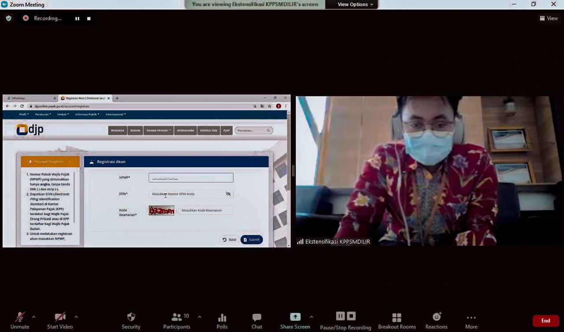This screenshot has height=332, width=564.
Task: Click the Security shield icon
Action: [x=131, y=317]
